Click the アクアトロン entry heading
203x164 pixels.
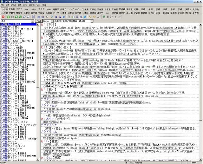49,106
